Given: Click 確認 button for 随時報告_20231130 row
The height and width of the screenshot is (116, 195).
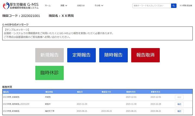Looking at the screenshot, I should [x=179, y=104].
